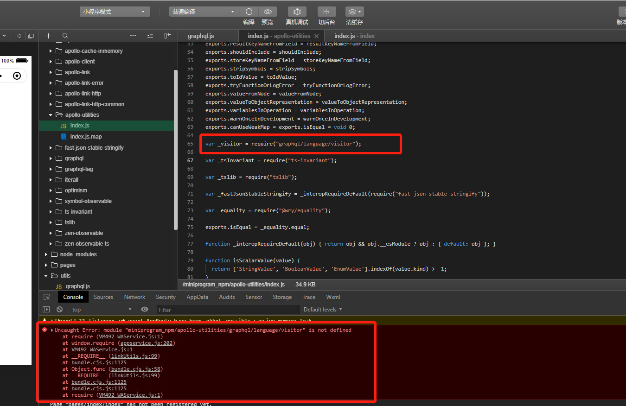
Task: Toggle live expression eye in console
Action: point(145,310)
